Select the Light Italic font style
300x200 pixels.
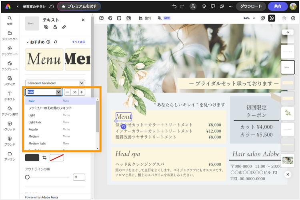[60, 122]
